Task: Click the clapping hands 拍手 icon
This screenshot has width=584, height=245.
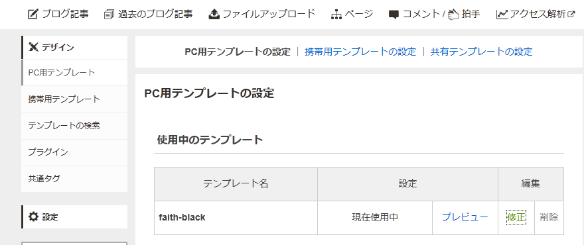Action: coord(453,15)
